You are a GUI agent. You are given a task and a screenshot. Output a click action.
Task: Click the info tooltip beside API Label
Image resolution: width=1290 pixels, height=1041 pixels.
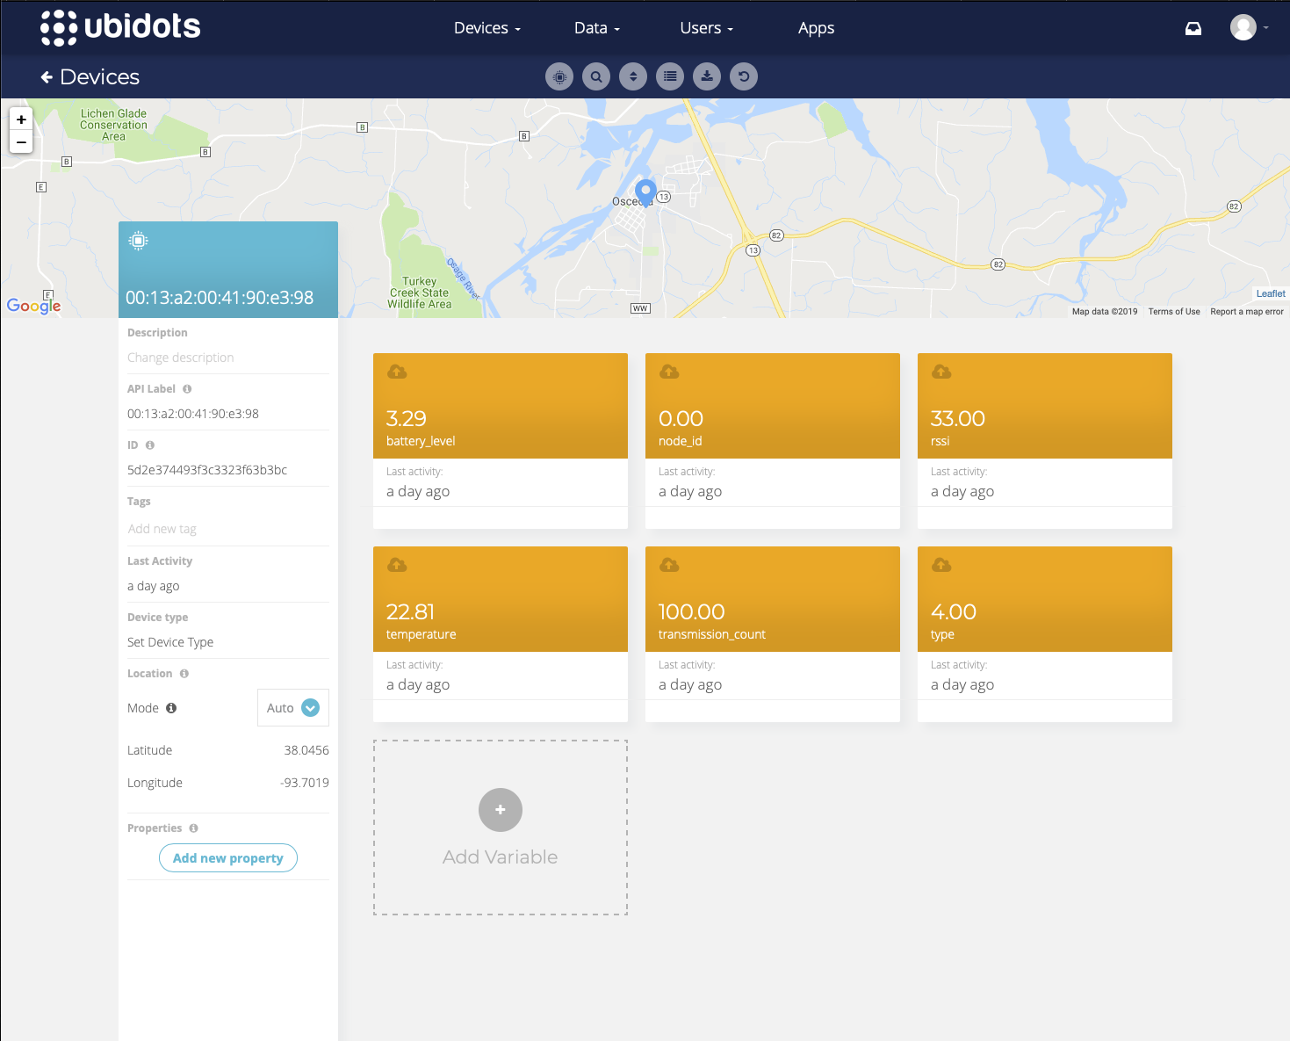(186, 388)
